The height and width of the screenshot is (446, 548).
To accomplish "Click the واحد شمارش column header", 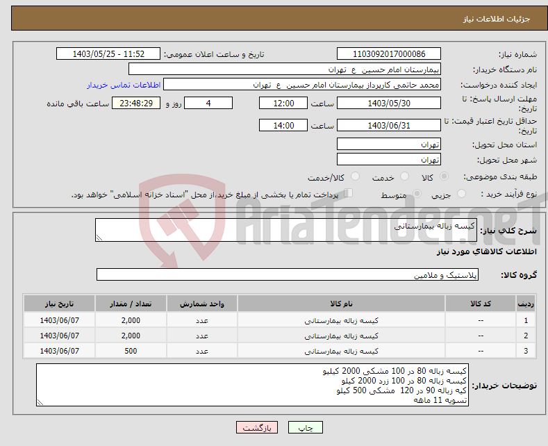I will coord(202,304).
